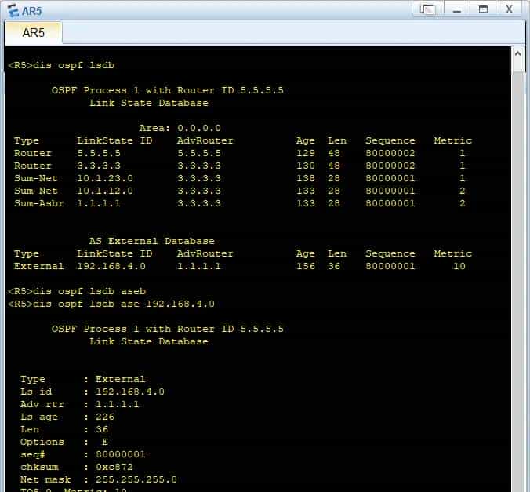Maximize the AR5 window

coord(483,9)
